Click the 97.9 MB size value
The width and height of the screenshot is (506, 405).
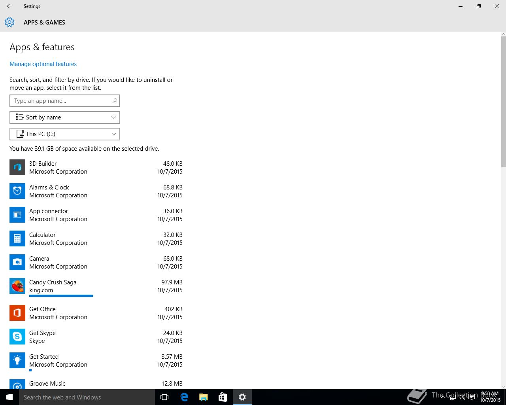pyautogui.click(x=172, y=282)
